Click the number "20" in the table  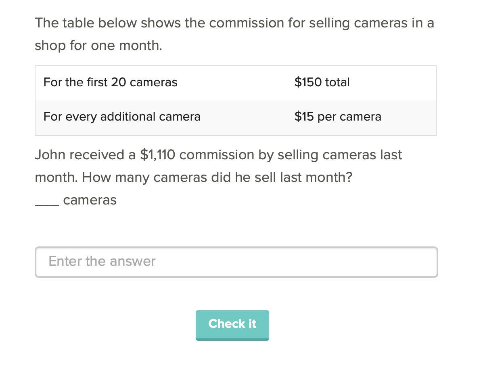coord(119,82)
